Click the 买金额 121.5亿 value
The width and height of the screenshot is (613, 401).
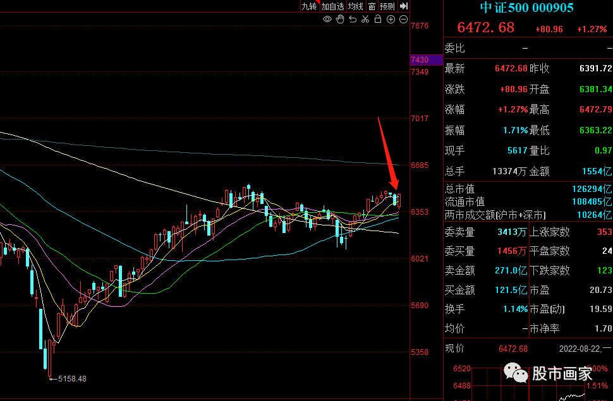click(x=511, y=290)
